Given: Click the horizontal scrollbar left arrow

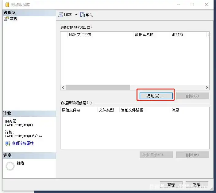Looking at the screenshot, I should [x=63, y=87].
